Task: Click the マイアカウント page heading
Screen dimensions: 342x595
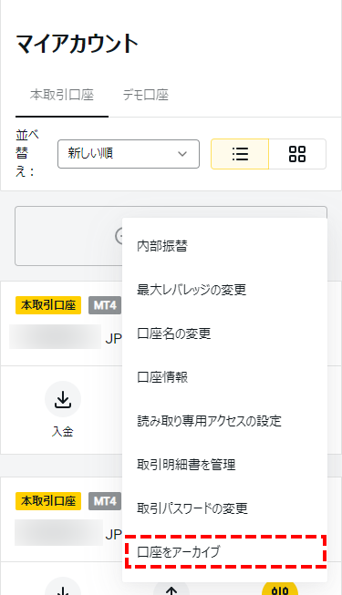Action: 78,44
